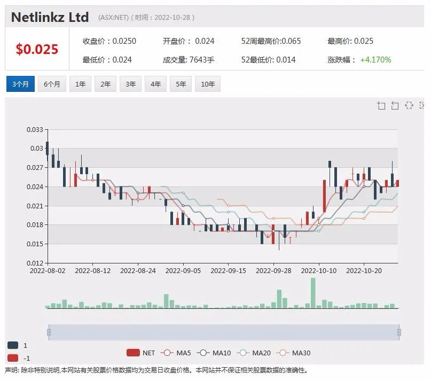Open the 3年 range tab

coord(130,84)
